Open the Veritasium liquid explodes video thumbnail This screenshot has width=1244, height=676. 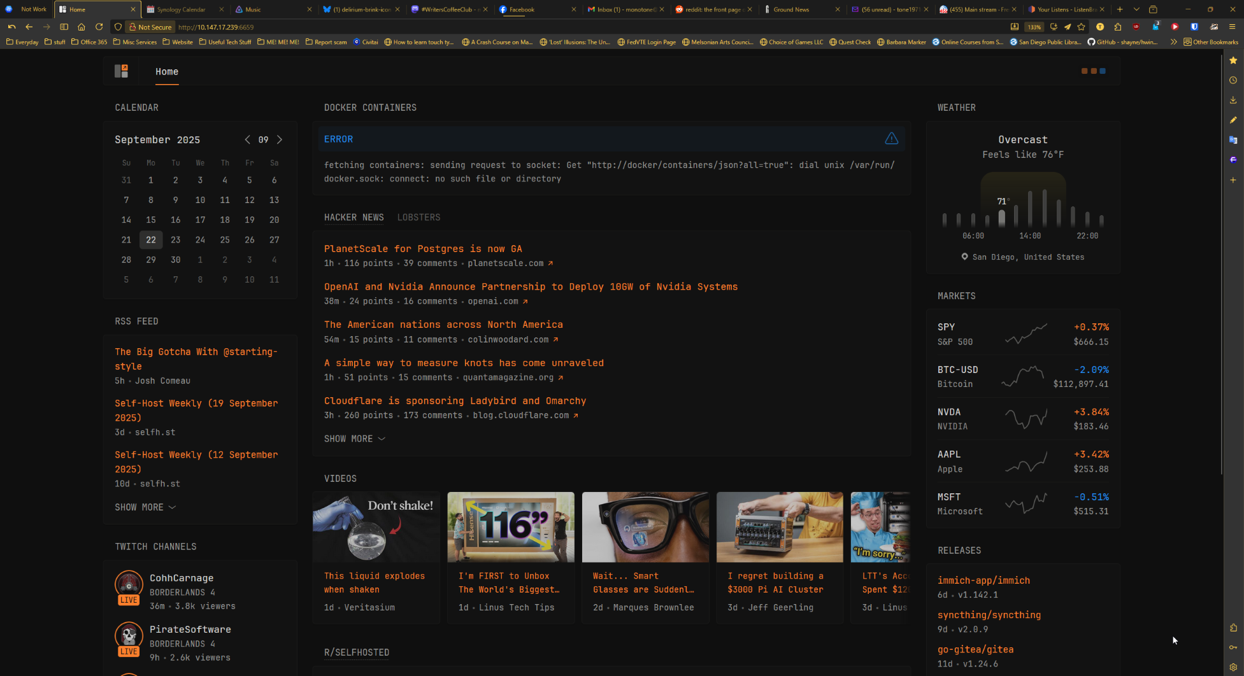point(376,527)
